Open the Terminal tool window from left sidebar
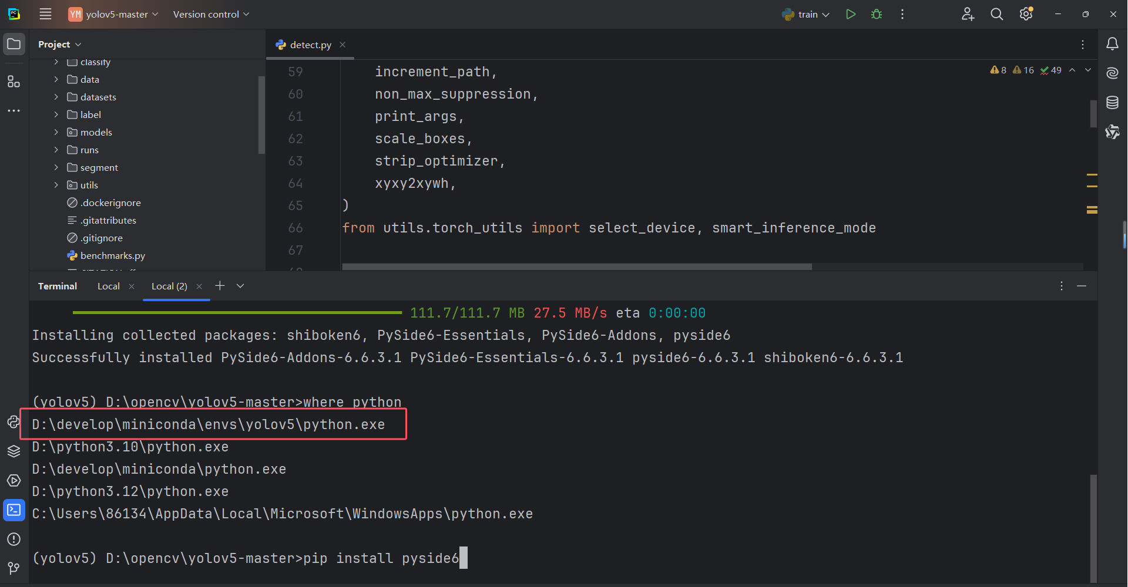Viewport: 1128px width, 587px height. coord(14,510)
